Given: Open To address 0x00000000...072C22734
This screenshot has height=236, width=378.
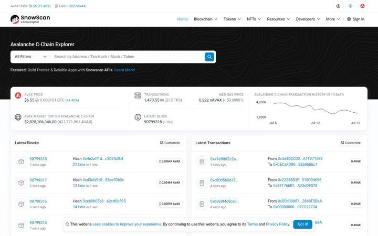Looking at the screenshot, I should [295, 207].
